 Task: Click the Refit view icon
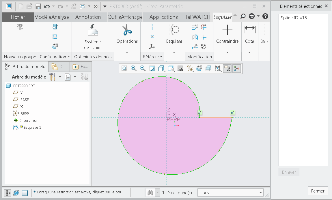(x=124, y=68)
